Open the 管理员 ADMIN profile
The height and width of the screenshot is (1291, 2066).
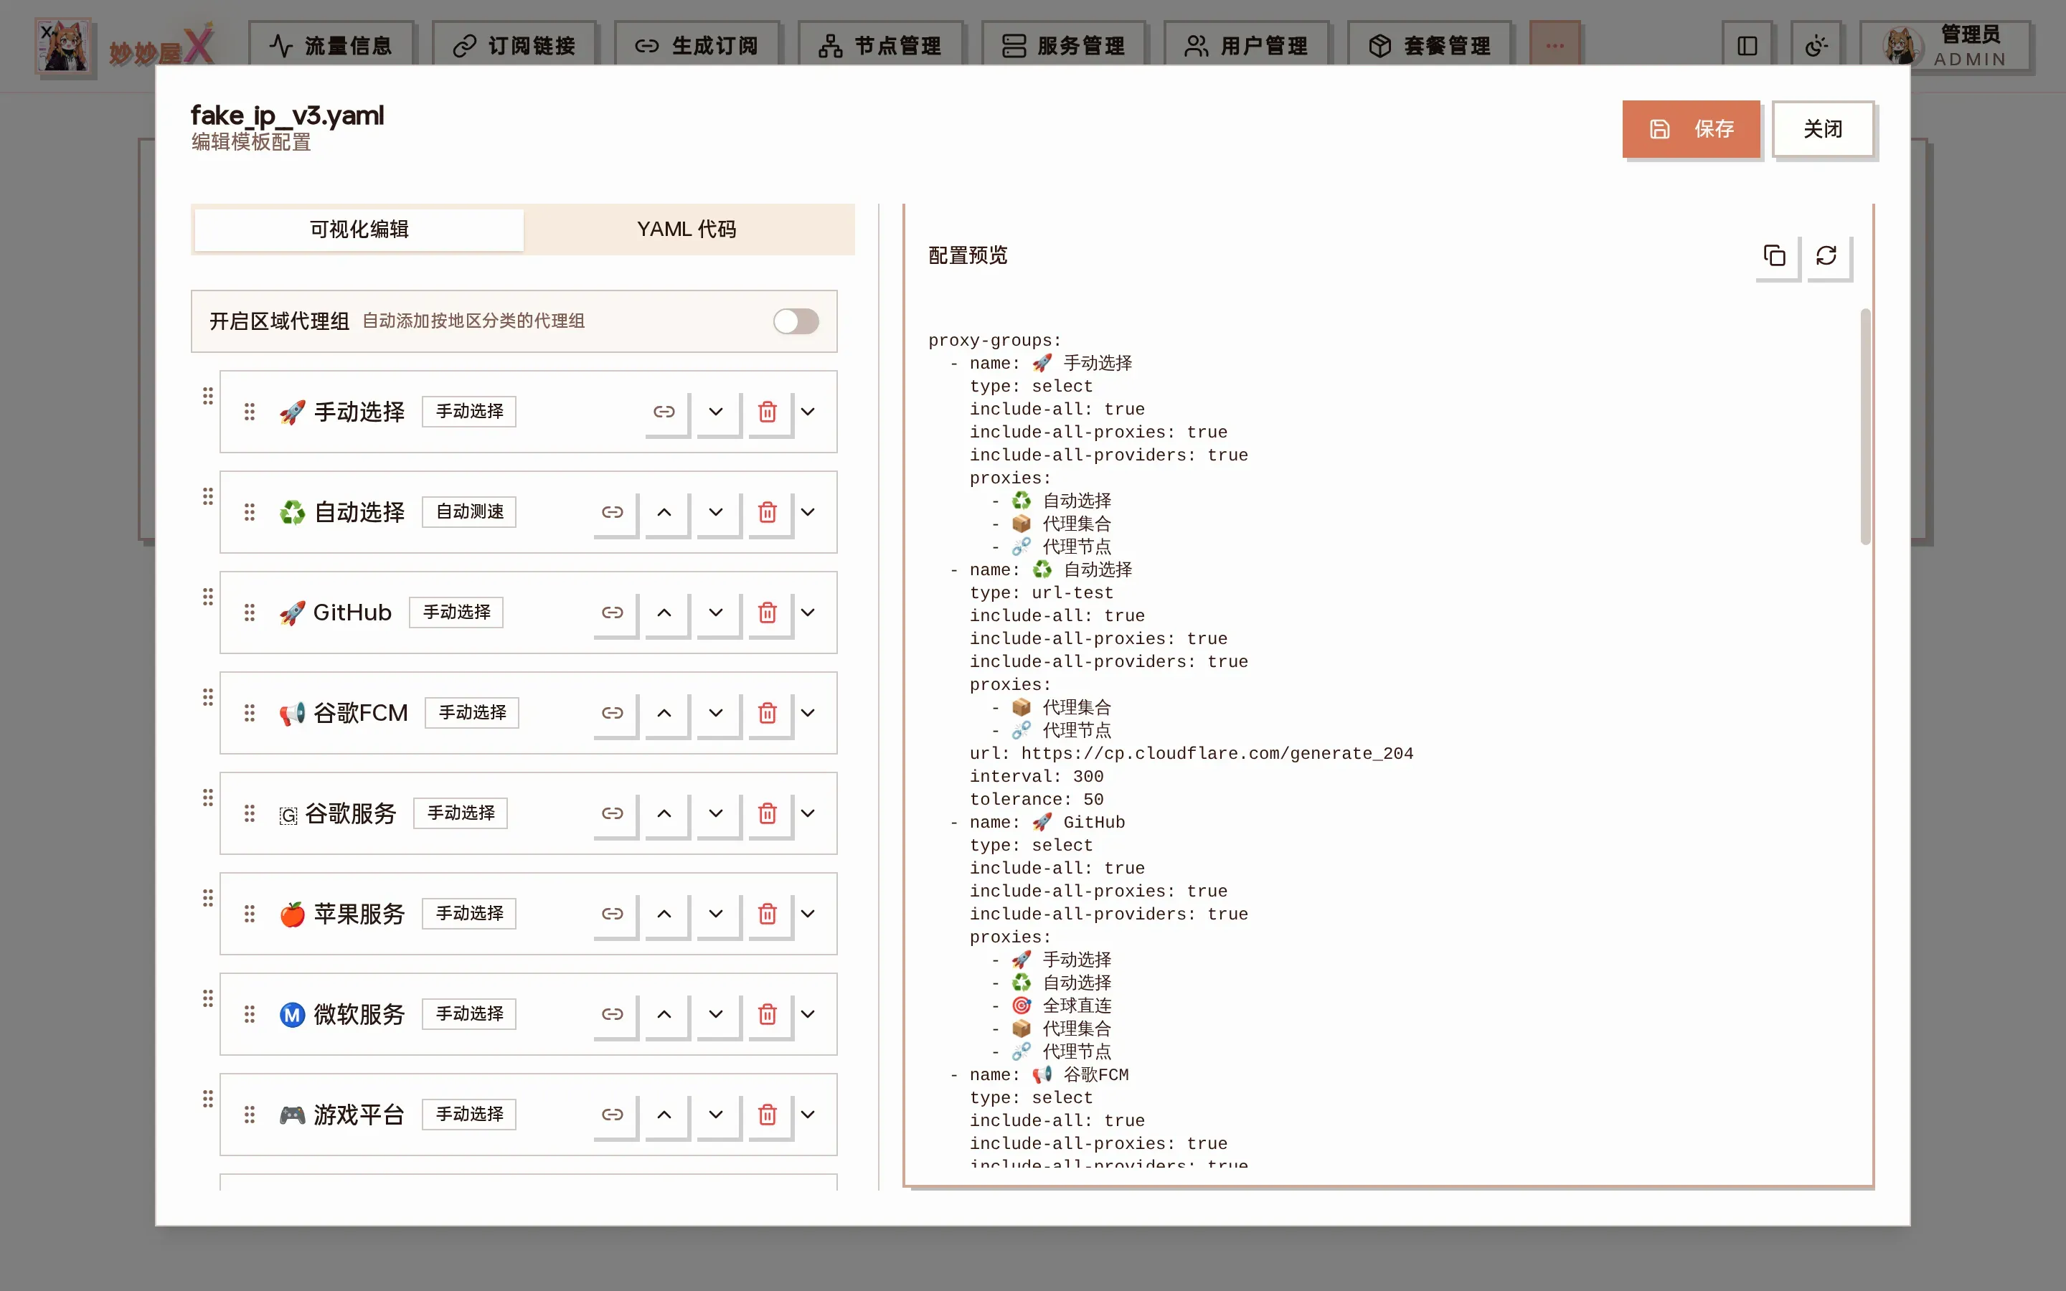(x=1946, y=46)
